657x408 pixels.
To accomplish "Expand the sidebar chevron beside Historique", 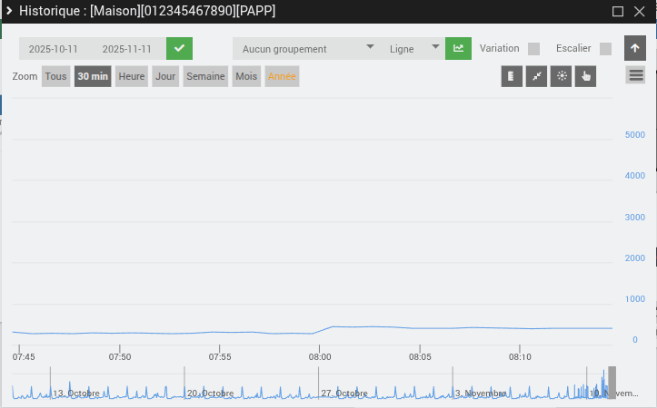I will [x=9, y=11].
